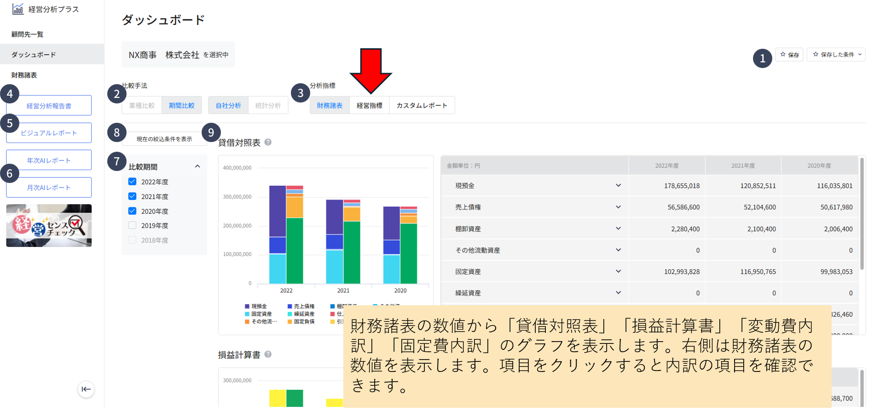Click the star 保存 button
This screenshot has height=417, width=874.
789,55
